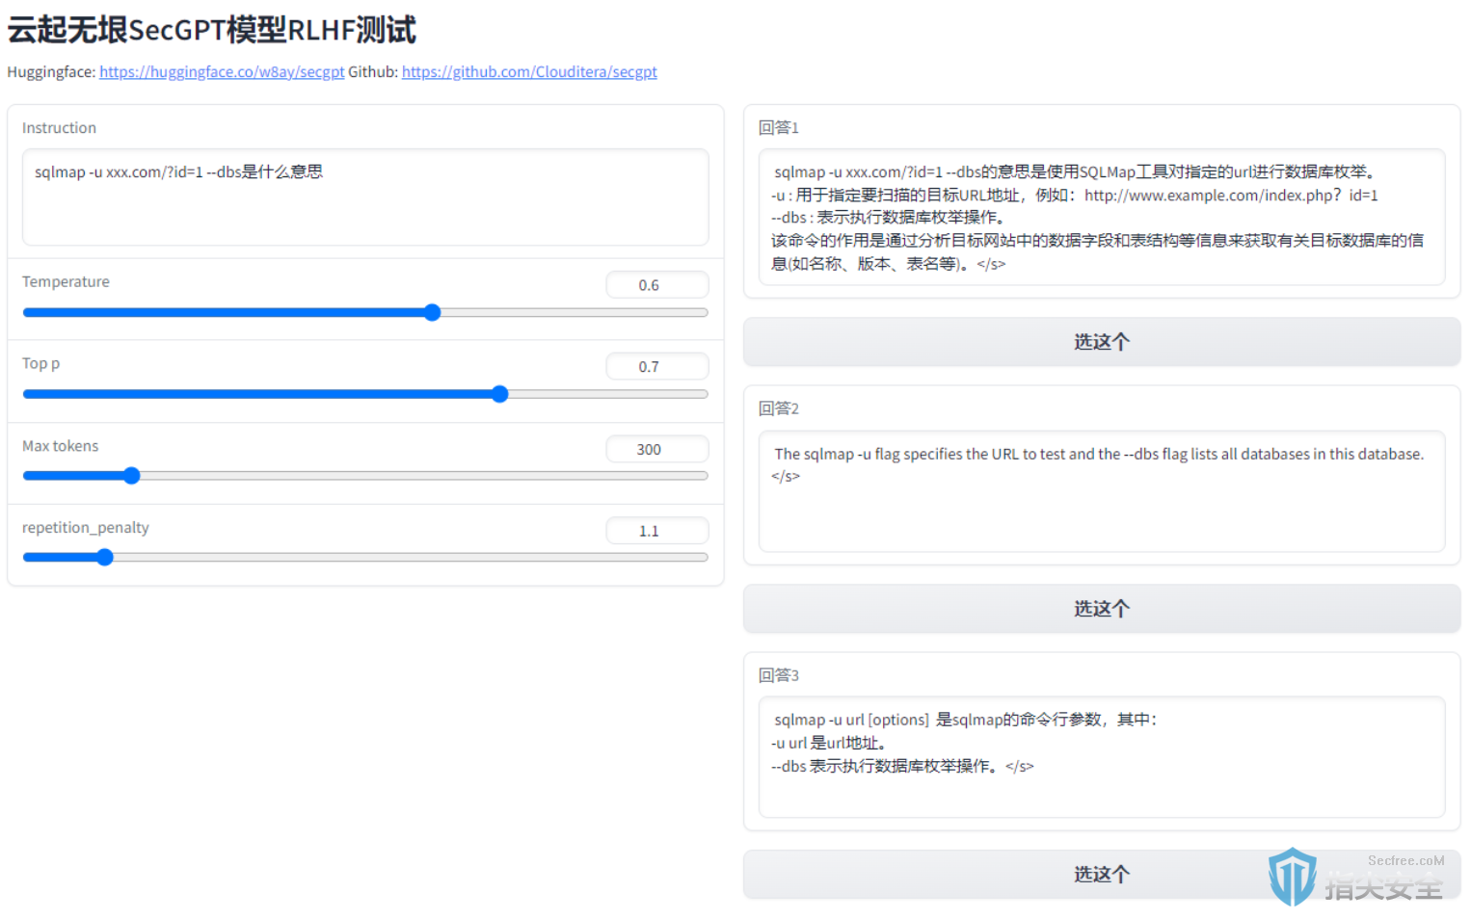Click the 回答2 answer text area
1471x919 pixels.
pyautogui.click(x=1102, y=491)
